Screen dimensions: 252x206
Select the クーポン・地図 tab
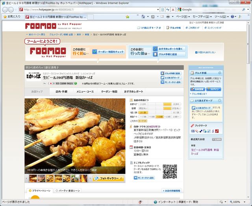point(109,91)
